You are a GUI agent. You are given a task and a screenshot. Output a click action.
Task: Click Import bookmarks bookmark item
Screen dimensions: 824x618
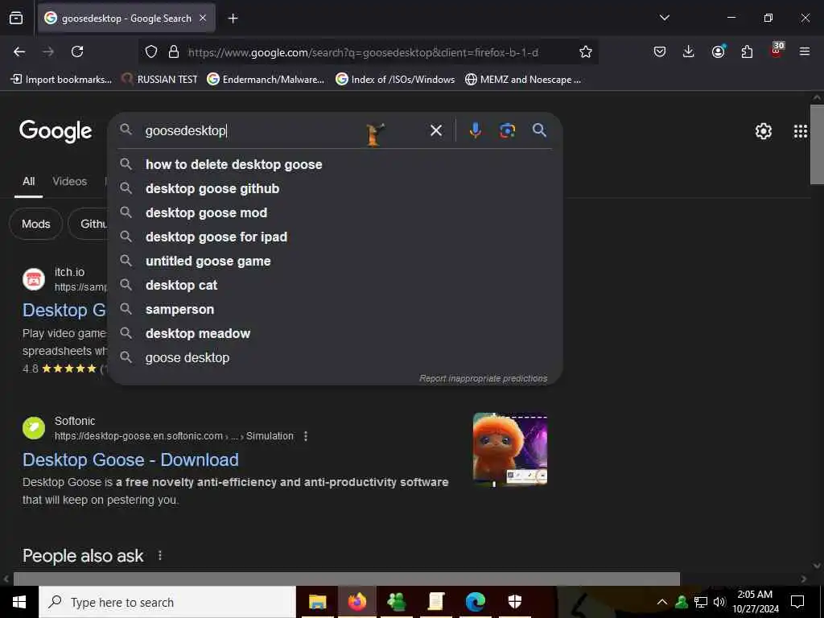61,80
